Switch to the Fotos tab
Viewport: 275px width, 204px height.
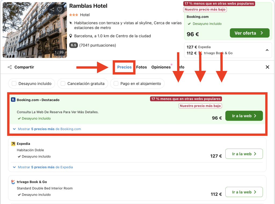point(142,67)
